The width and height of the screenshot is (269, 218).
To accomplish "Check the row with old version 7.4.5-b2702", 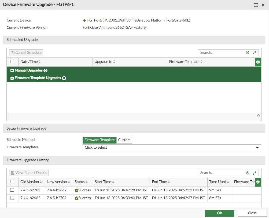I will [x=12, y=190].
